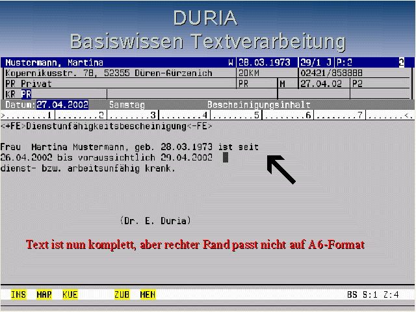This screenshot has height=312, width=416.
Task: Click the text cursor block after 29.04.2002
Action: (226, 157)
